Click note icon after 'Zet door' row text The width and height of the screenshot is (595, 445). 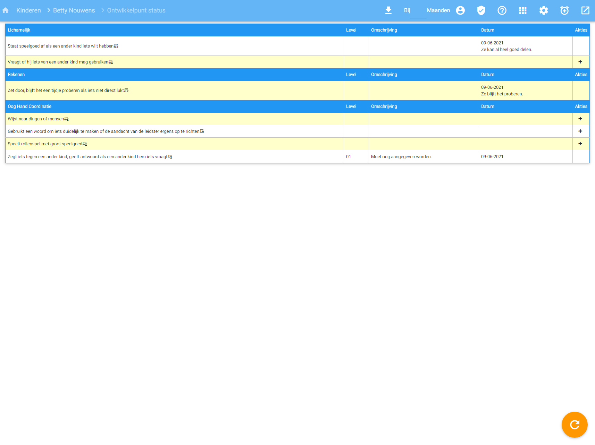(x=126, y=91)
